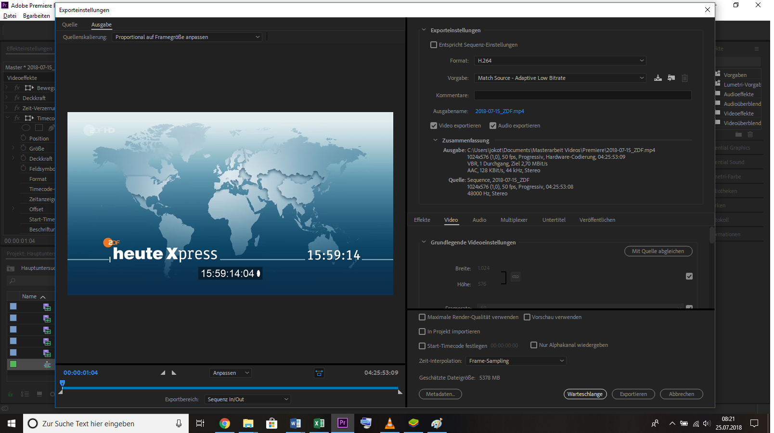
Task: Click the Exportieren button
Action: click(x=633, y=394)
